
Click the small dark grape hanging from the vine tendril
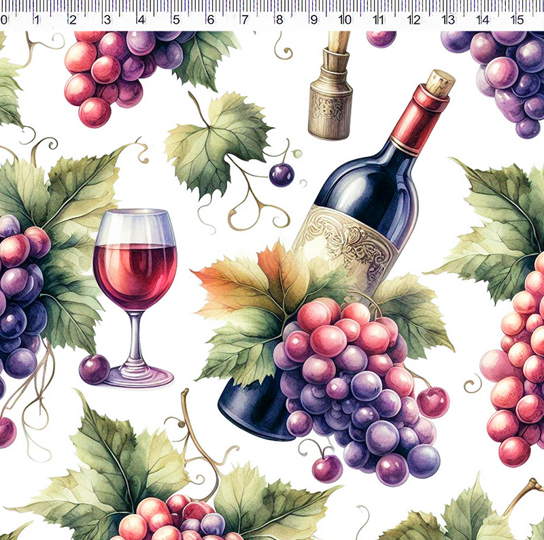click(281, 175)
